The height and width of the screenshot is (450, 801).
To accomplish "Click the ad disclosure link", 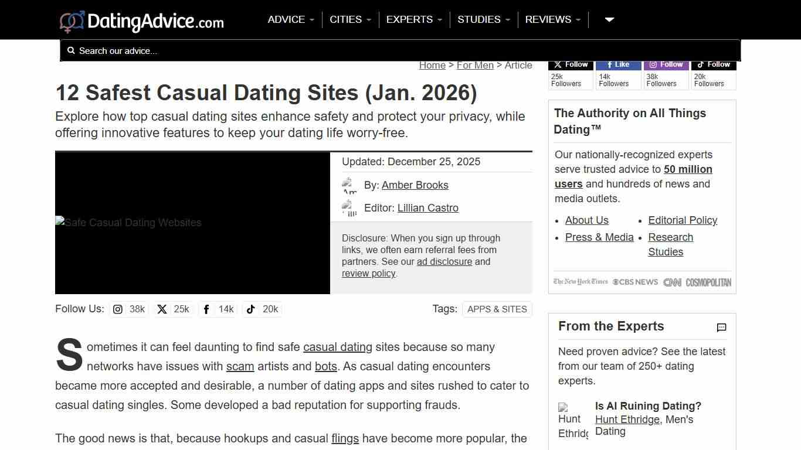I will pos(444,261).
